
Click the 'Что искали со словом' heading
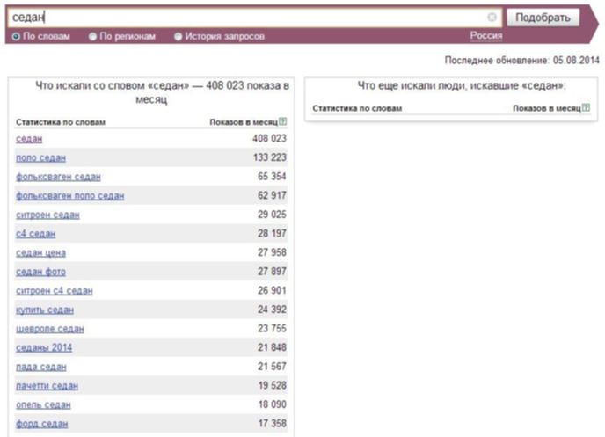click(x=162, y=92)
